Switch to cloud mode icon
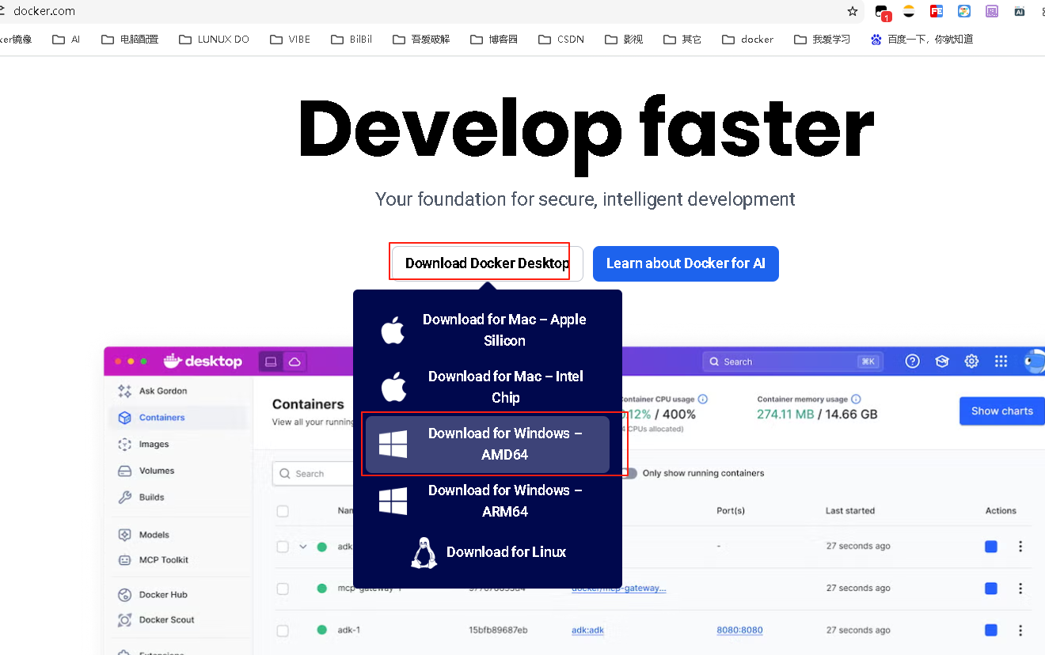 pos(294,362)
